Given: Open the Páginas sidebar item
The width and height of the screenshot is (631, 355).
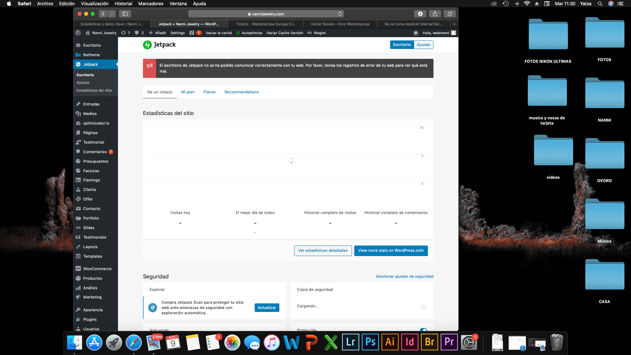Looking at the screenshot, I should (96, 133).
